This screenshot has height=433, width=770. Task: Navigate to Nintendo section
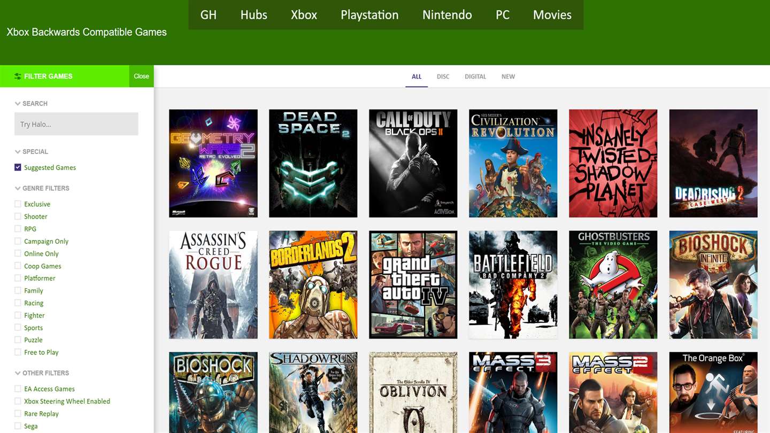447,15
